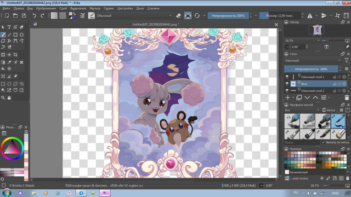Select the Line tool

(x=9, y=34)
